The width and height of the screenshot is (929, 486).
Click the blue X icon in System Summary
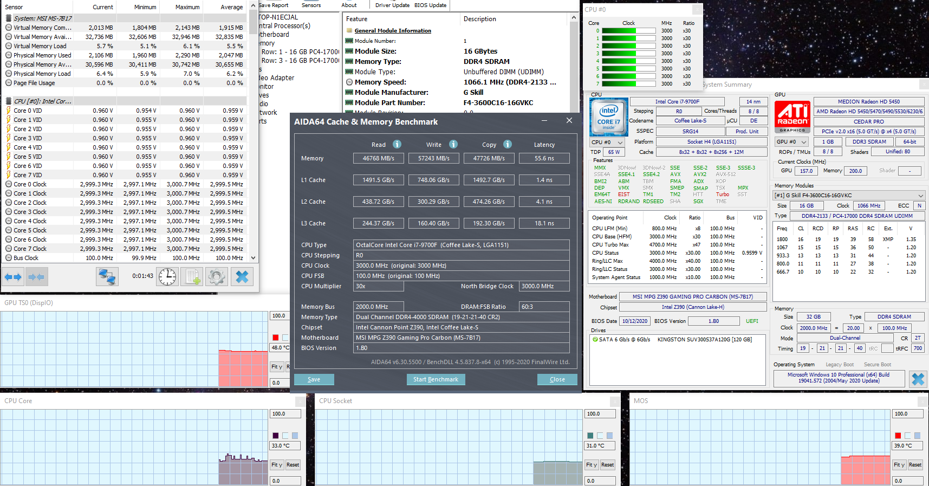point(918,379)
